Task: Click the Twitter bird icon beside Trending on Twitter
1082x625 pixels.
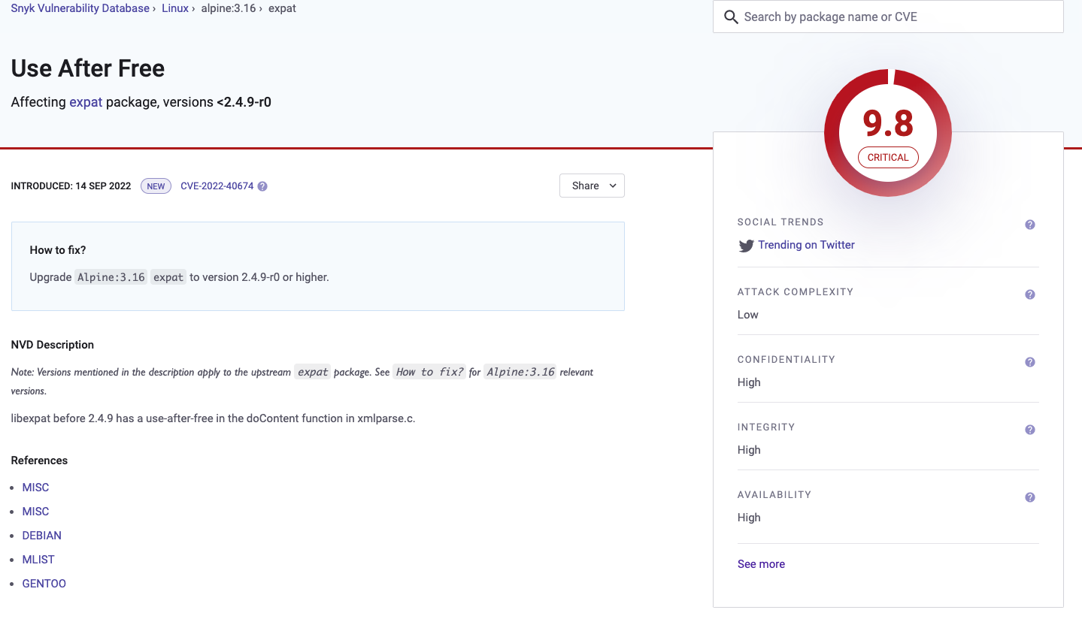Action: click(746, 245)
